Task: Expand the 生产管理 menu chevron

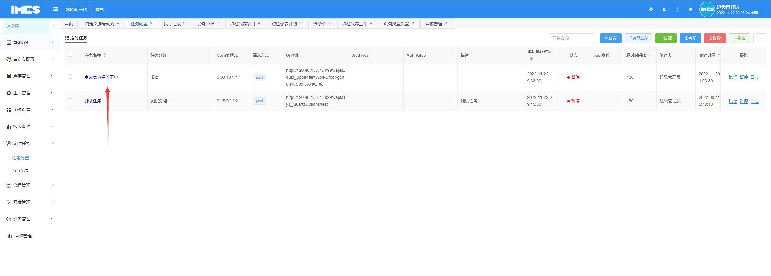Action: [52, 93]
